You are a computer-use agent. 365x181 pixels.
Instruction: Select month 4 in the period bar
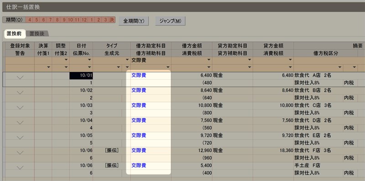[x=30, y=20]
